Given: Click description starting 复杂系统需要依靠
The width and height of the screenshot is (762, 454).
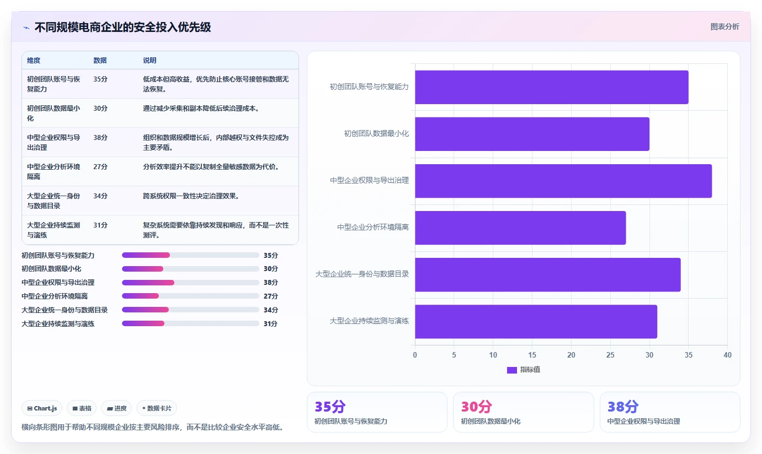Looking at the screenshot, I should click(x=216, y=230).
